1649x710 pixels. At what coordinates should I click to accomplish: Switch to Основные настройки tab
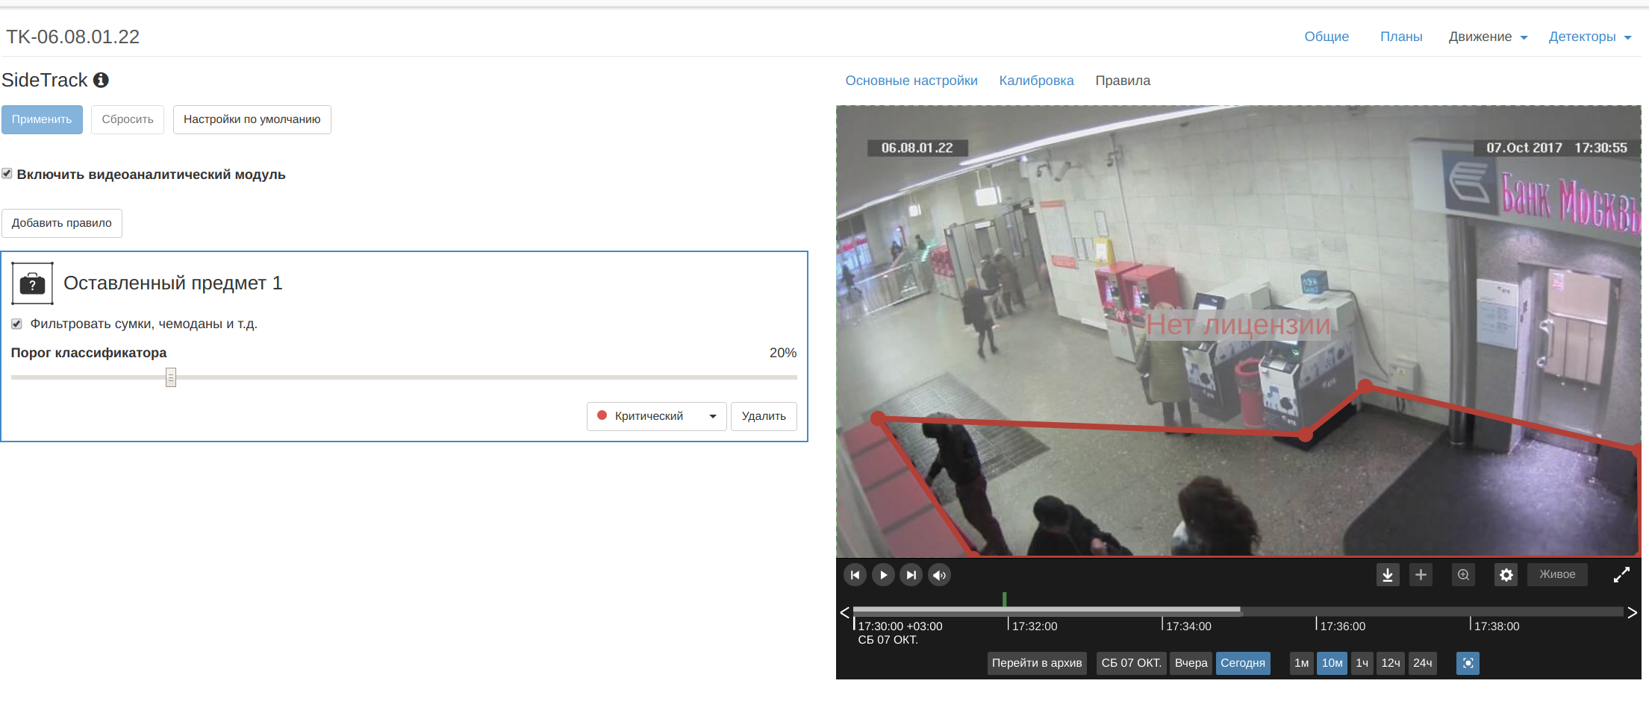pyautogui.click(x=911, y=81)
